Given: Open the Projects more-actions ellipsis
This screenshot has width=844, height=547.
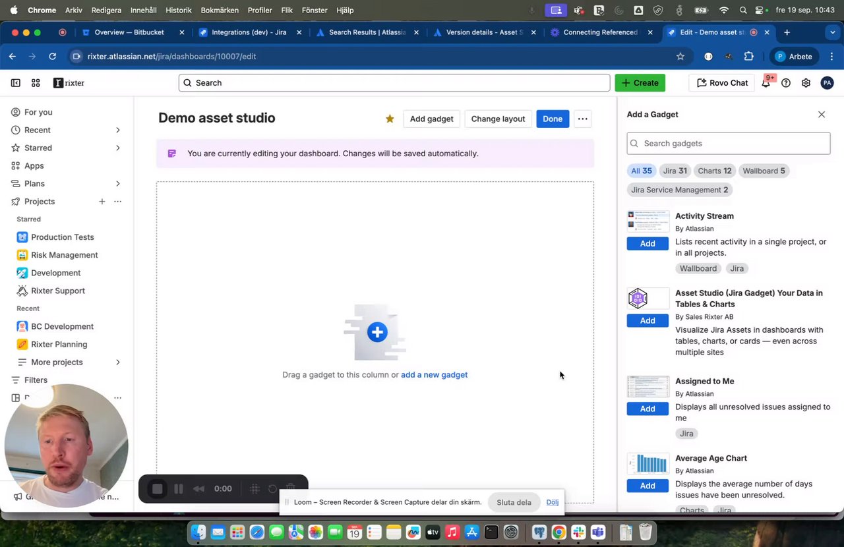Looking at the screenshot, I should click(x=117, y=202).
